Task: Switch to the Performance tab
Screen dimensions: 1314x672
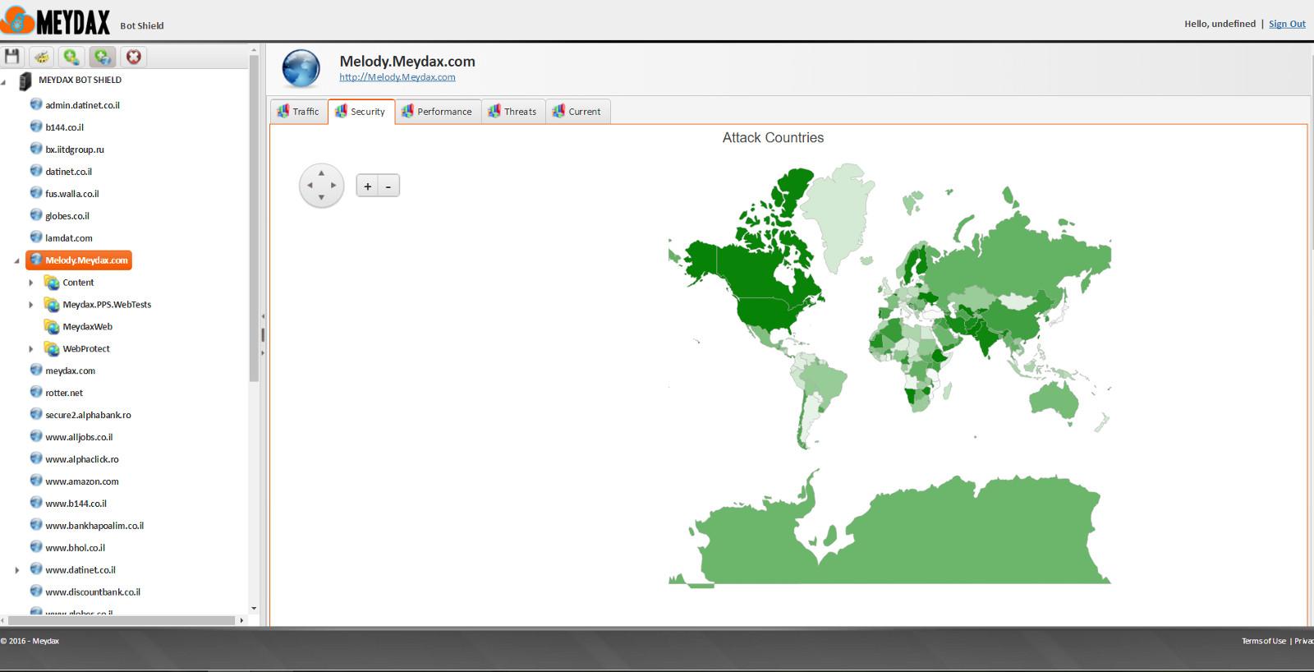Action: tap(437, 111)
